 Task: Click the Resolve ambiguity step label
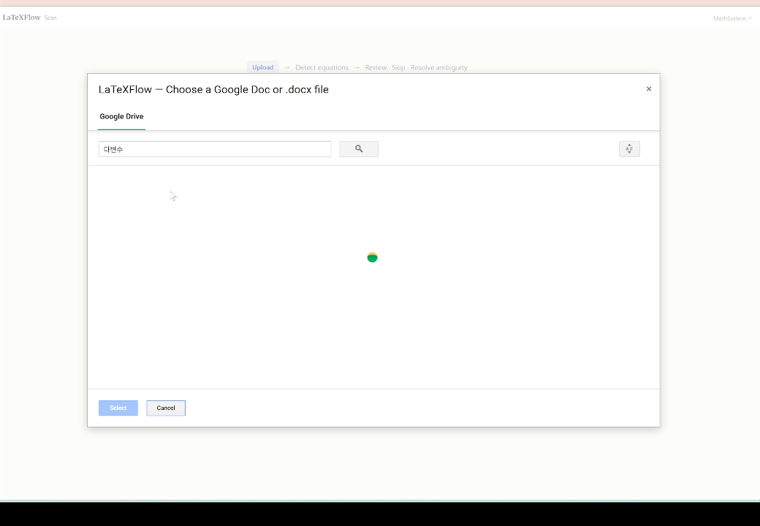pyautogui.click(x=439, y=67)
